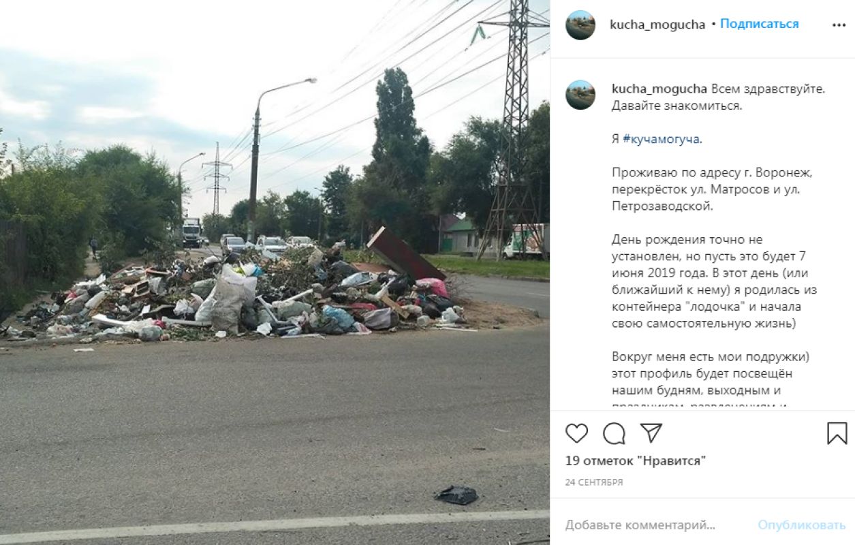Open kucha_mogucha profile from header username

pyautogui.click(x=657, y=25)
